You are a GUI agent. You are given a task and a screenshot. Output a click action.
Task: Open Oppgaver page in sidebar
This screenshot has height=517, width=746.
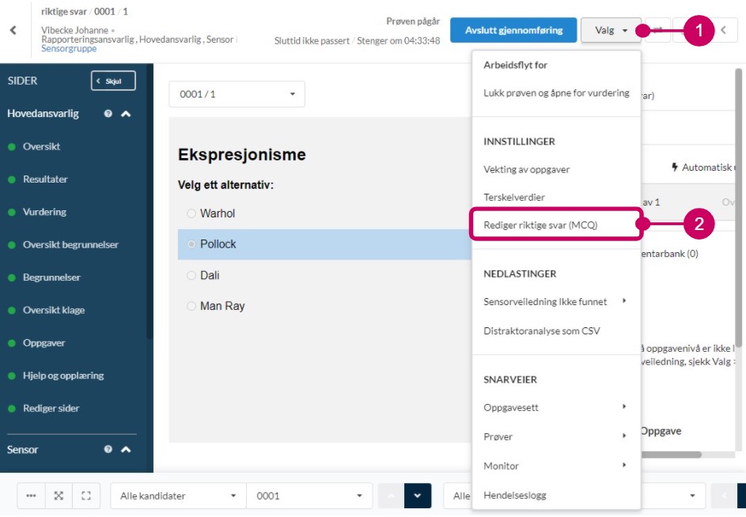44,343
